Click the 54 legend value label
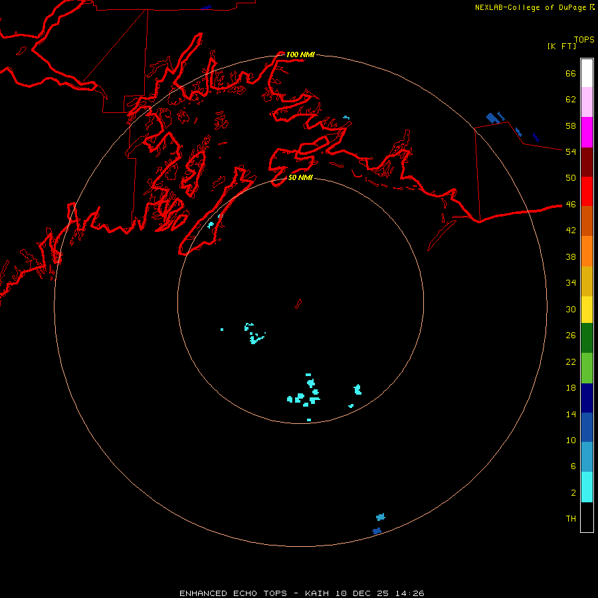 [x=571, y=151]
